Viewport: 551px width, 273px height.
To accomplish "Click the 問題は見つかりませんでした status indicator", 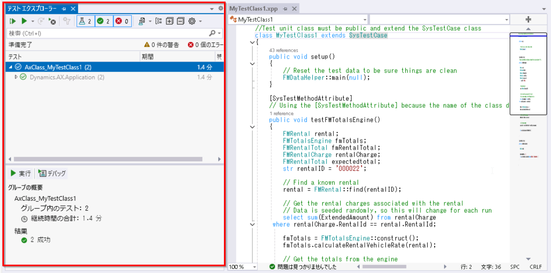I will click(303, 267).
